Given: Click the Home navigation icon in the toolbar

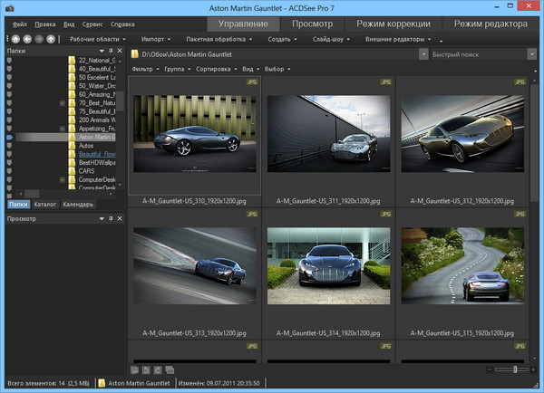Looking at the screenshot, I should point(14,39).
